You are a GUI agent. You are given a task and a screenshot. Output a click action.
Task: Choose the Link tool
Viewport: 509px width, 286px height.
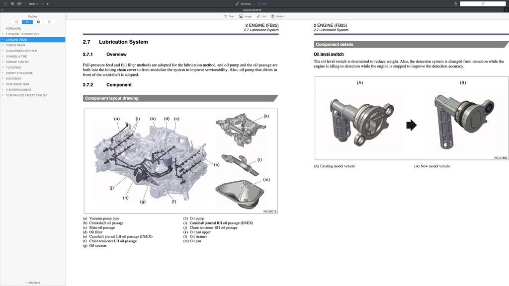pos(261,16)
